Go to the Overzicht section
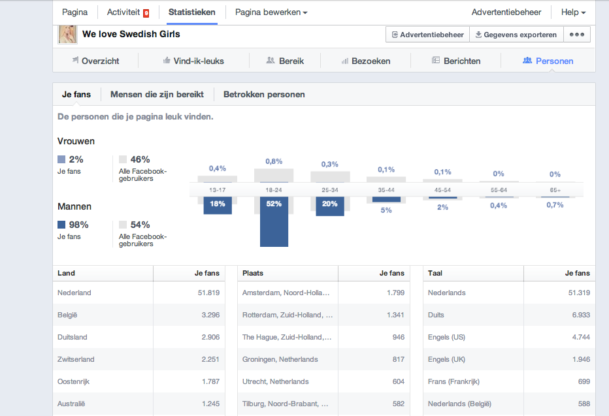This screenshot has width=609, height=416. [95, 61]
